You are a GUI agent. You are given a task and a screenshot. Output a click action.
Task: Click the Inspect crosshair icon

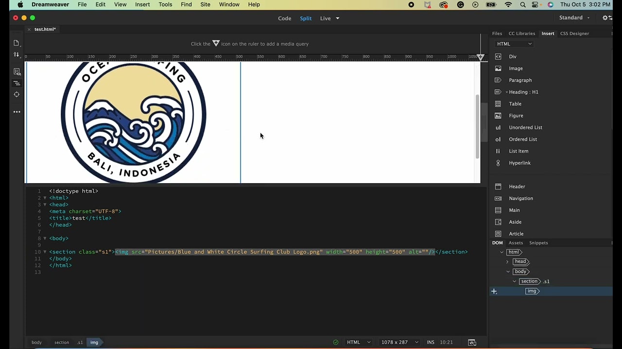click(x=17, y=95)
